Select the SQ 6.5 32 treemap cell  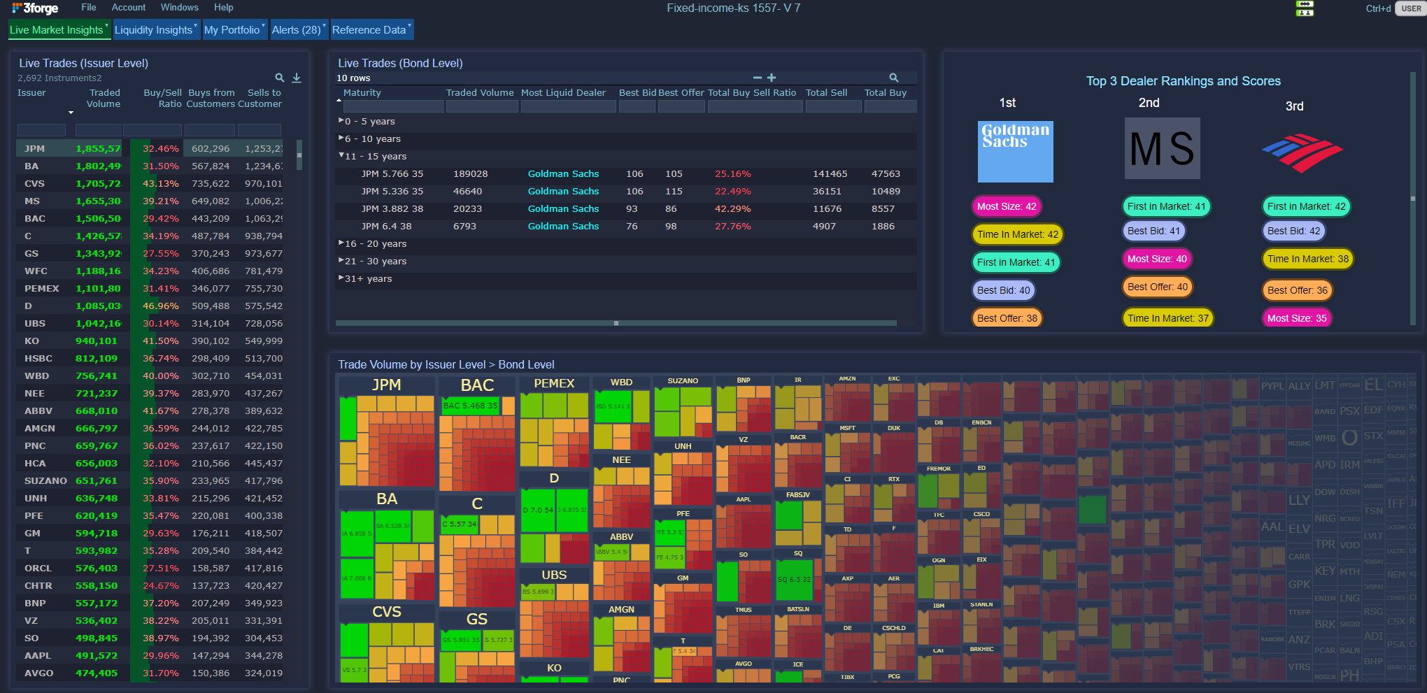click(x=794, y=580)
